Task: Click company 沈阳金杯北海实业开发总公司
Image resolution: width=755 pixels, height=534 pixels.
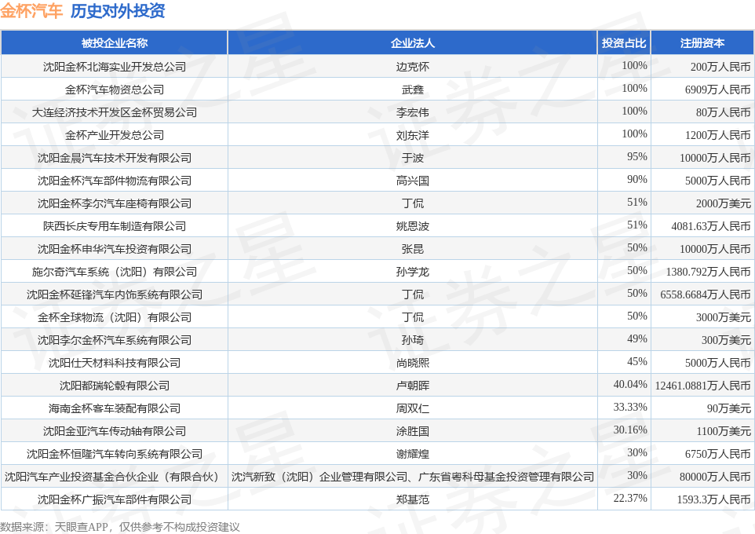Action: pos(115,67)
